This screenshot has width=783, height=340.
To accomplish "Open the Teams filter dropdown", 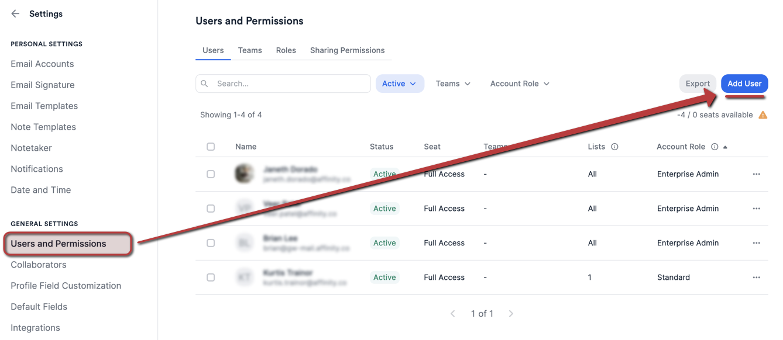I will [x=452, y=84].
